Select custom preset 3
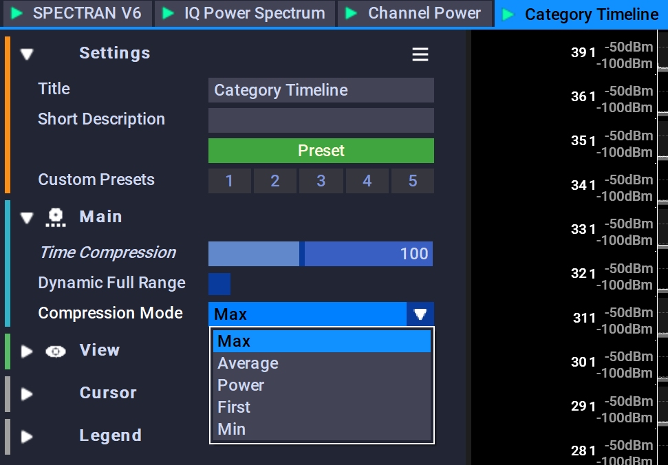 321,181
